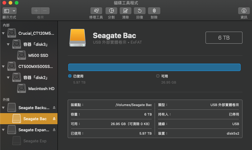Select the Macintosh HD volume icon
This screenshot has width=252, height=150.
[22, 88]
